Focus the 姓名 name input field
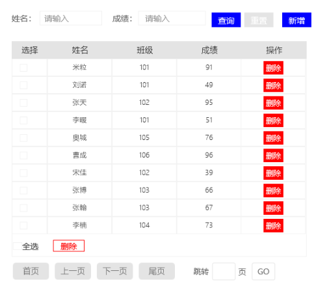Viewport: 316px width, 282px height. point(71,18)
